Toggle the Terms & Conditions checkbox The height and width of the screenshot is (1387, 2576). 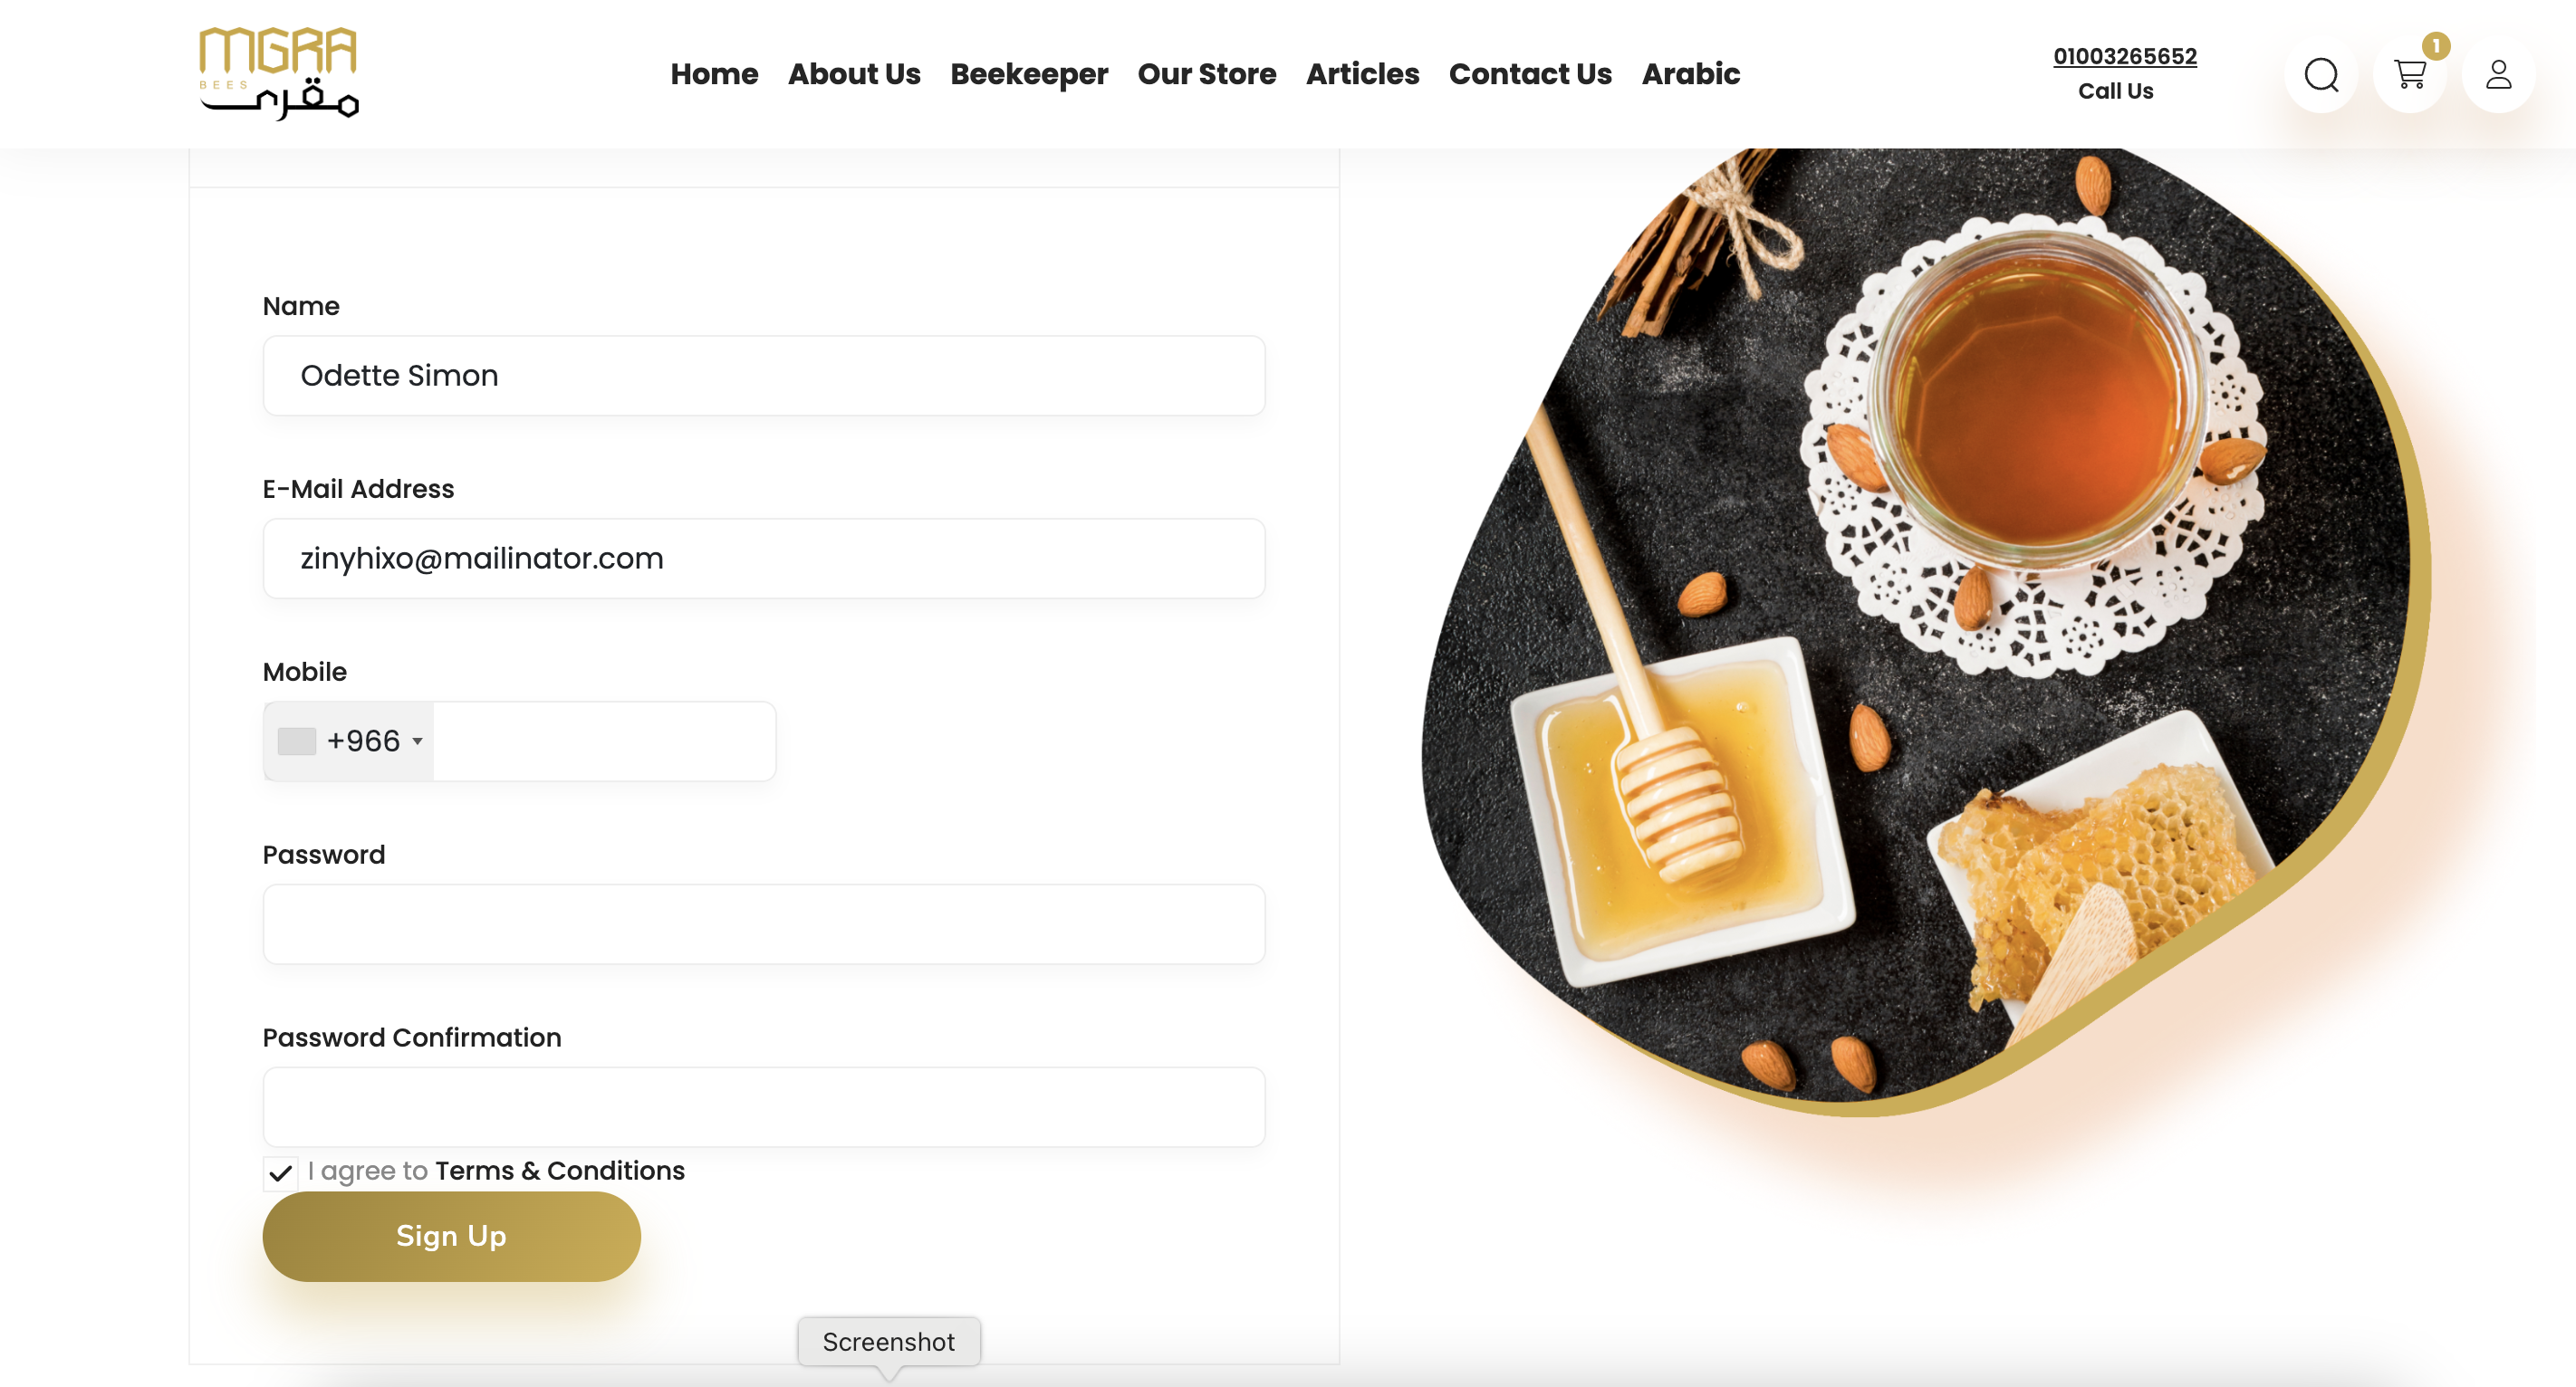click(x=280, y=1173)
